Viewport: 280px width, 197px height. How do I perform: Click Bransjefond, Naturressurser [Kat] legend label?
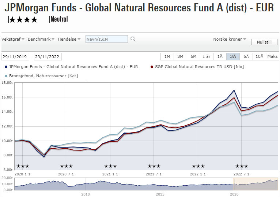43,76
